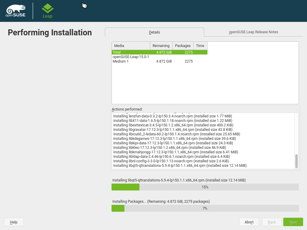This screenshot has width=307, height=230.
Task: Abort the installation
Action: [249, 222]
